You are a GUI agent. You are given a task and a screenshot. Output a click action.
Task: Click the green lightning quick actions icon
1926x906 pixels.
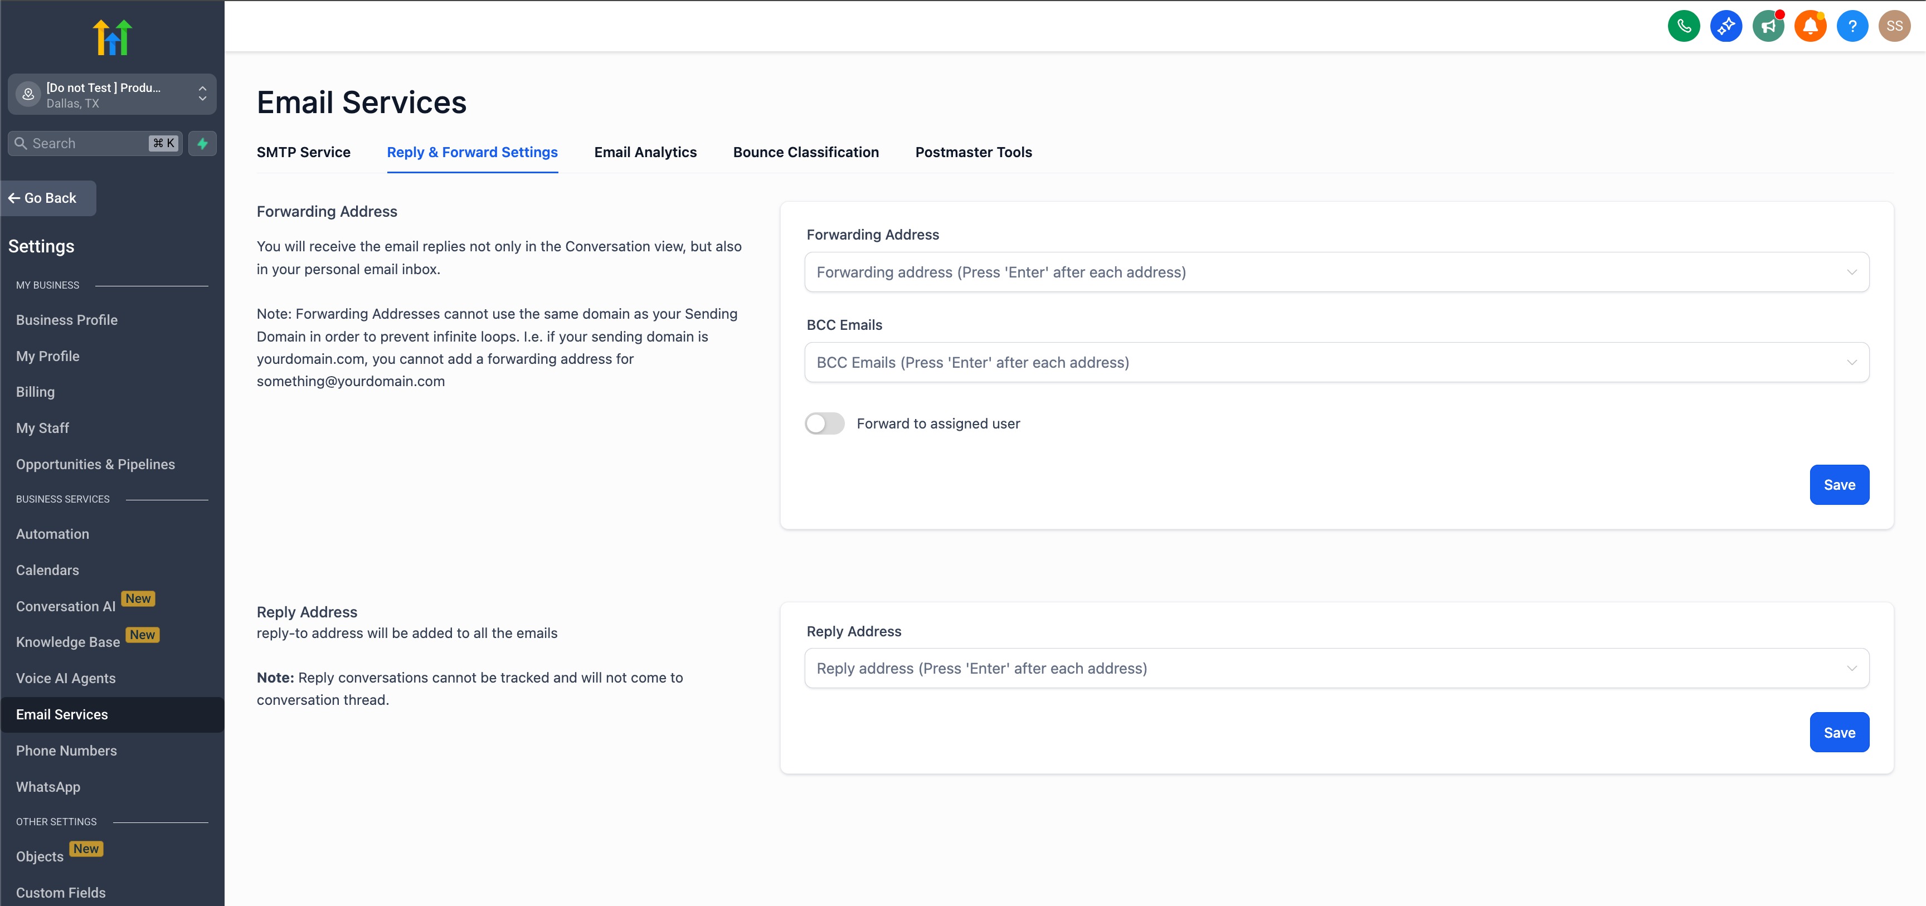[x=202, y=144]
